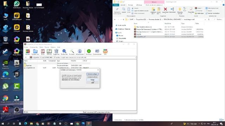
Task: Select the Steam desktop icon
Action: coord(6,52)
